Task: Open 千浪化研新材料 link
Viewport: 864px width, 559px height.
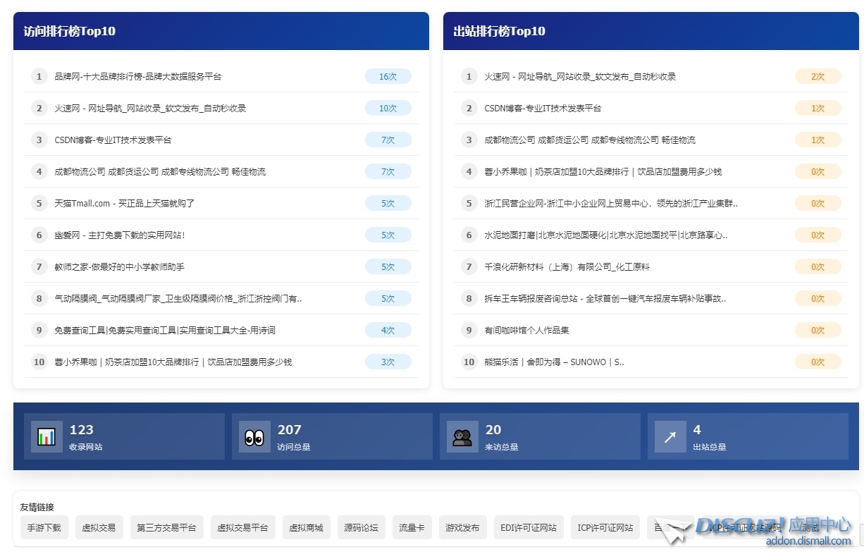Action: [567, 266]
